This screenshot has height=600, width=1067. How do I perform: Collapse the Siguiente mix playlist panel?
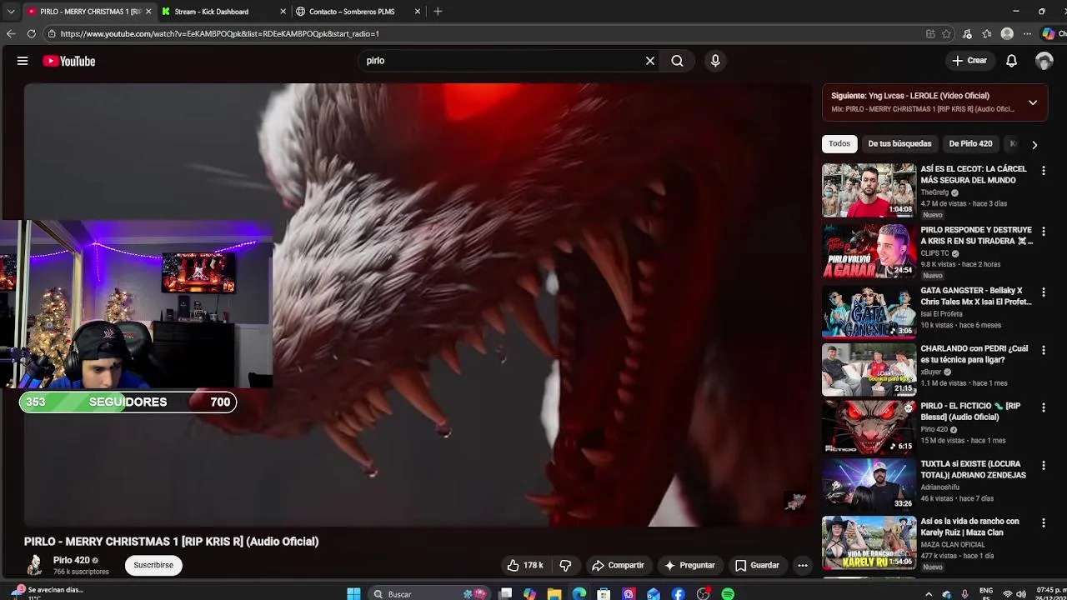[x=1033, y=102]
